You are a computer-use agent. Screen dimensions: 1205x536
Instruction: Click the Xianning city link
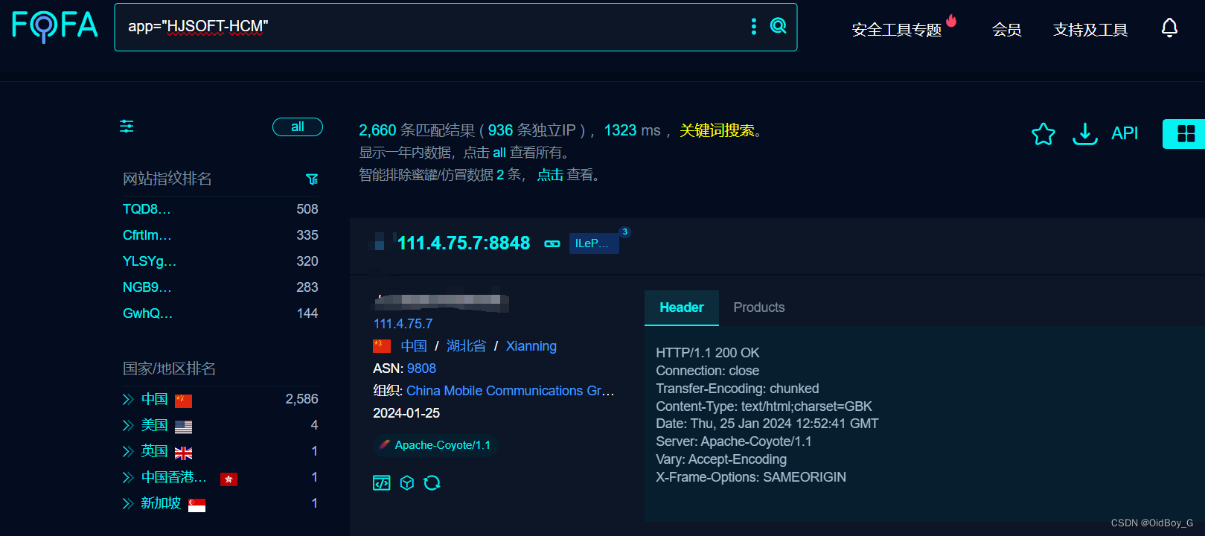531,346
